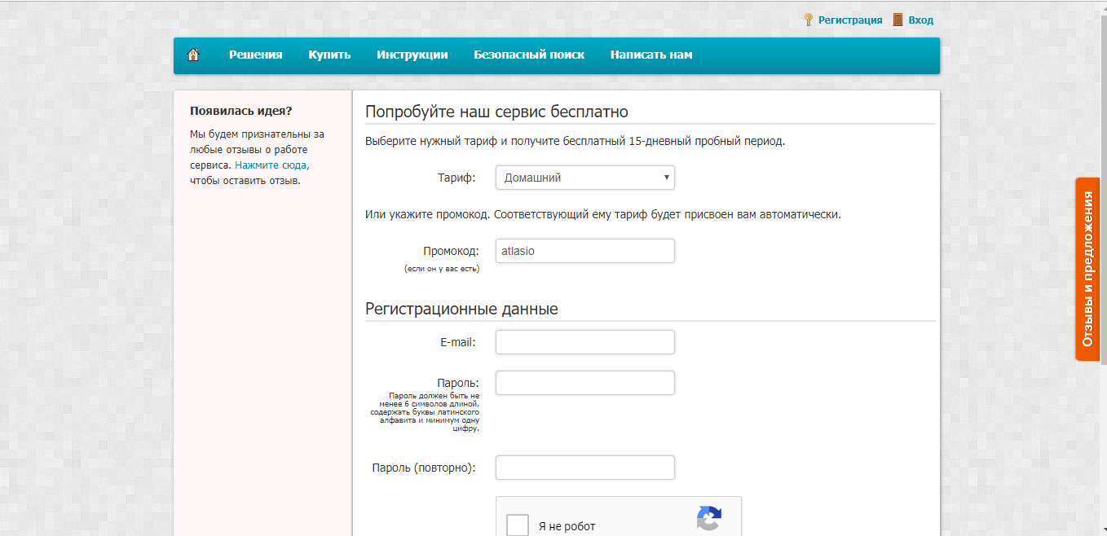Click the Вход login link
The height and width of the screenshot is (536, 1107).
click(x=920, y=20)
